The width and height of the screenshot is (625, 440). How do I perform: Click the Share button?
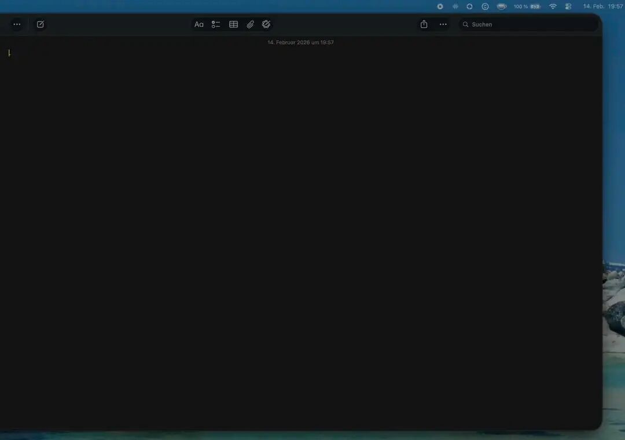[424, 24]
